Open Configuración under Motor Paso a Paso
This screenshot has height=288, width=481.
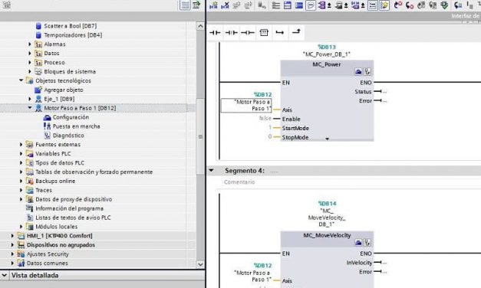click(x=71, y=117)
